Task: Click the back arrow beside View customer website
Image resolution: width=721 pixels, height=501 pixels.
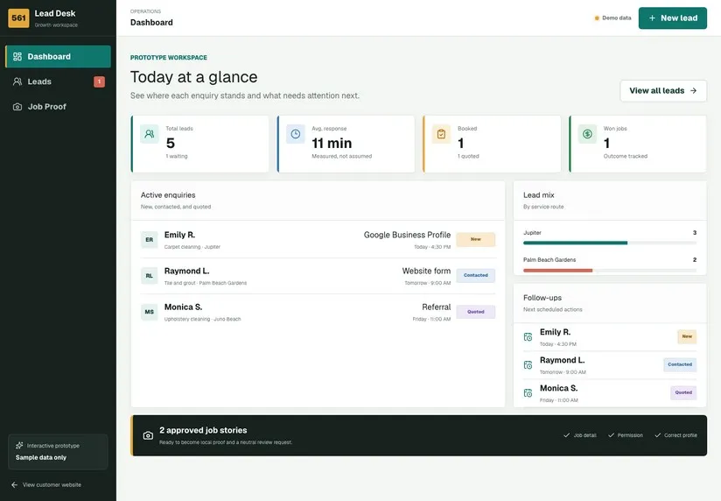Action: (x=14, y=485)
